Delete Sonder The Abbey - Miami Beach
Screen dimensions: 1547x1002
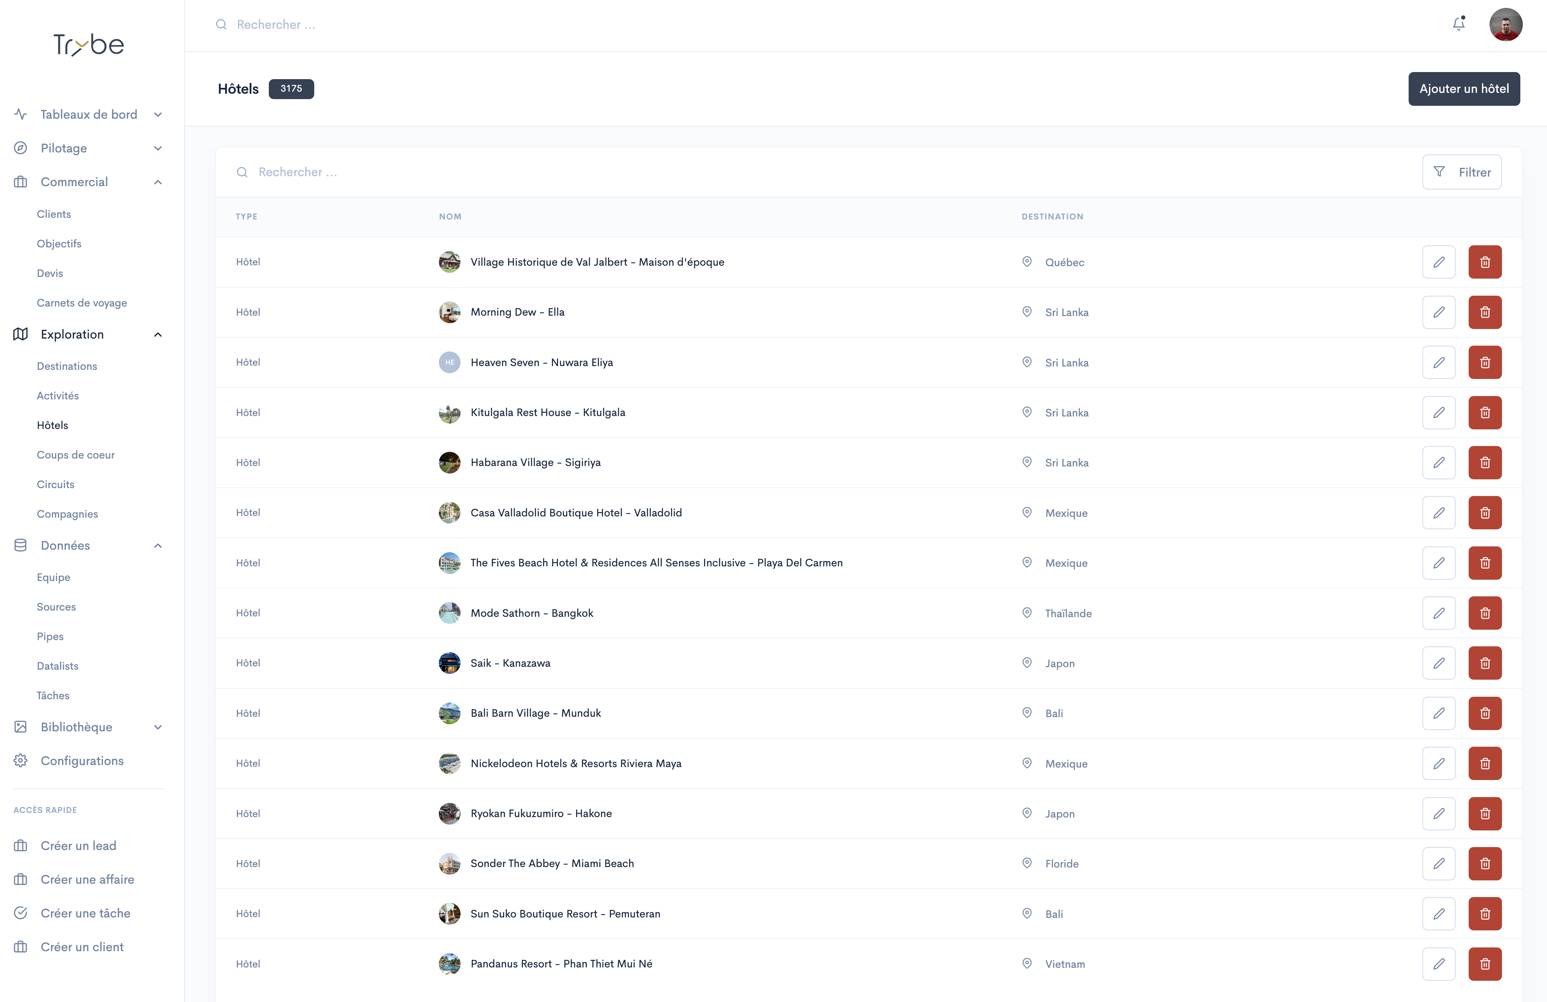(1484, 863)
